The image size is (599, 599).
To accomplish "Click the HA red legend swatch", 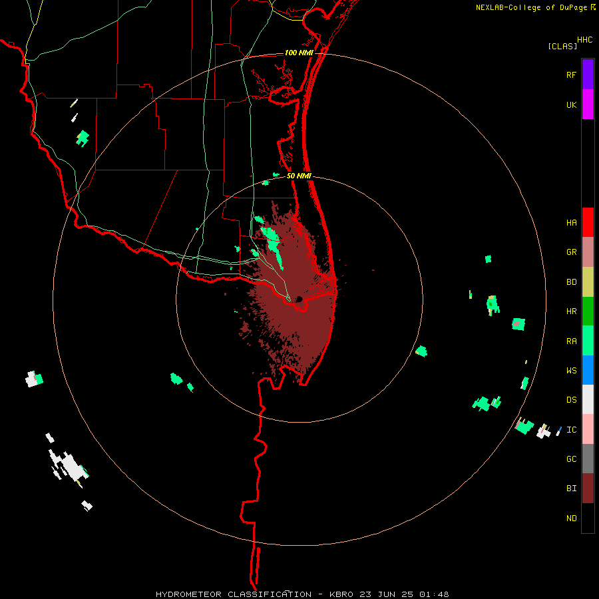I will [x=588, y=222].
